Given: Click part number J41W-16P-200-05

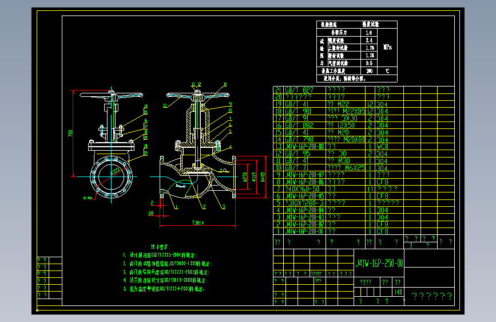Looking at the screenshot, I should pyautogui.click(x=304, y=196).
